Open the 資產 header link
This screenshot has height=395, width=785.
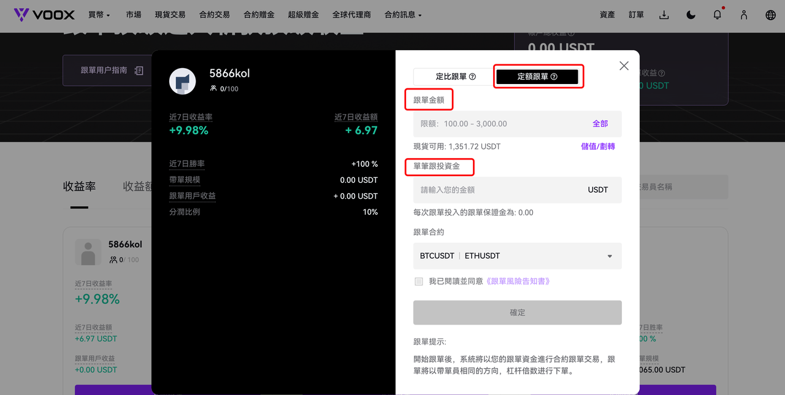[607, 15]
